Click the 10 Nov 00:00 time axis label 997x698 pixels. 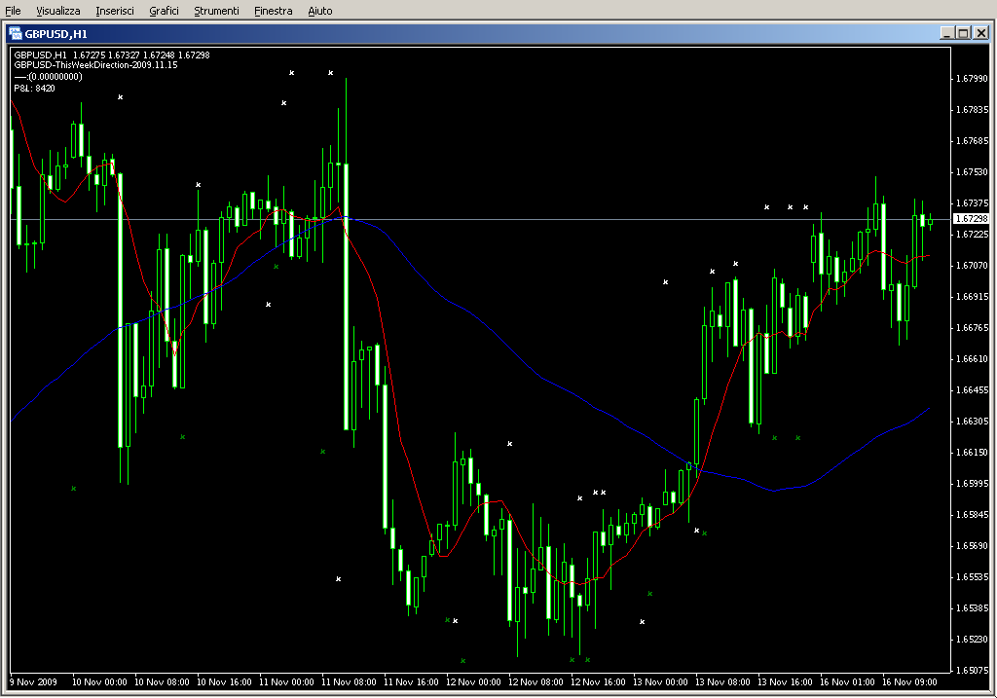pos(100,682)
